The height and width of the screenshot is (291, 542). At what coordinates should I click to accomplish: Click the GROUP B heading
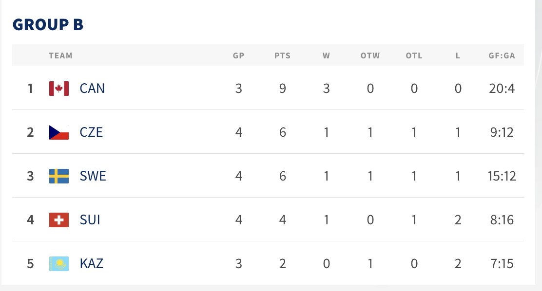48,25
